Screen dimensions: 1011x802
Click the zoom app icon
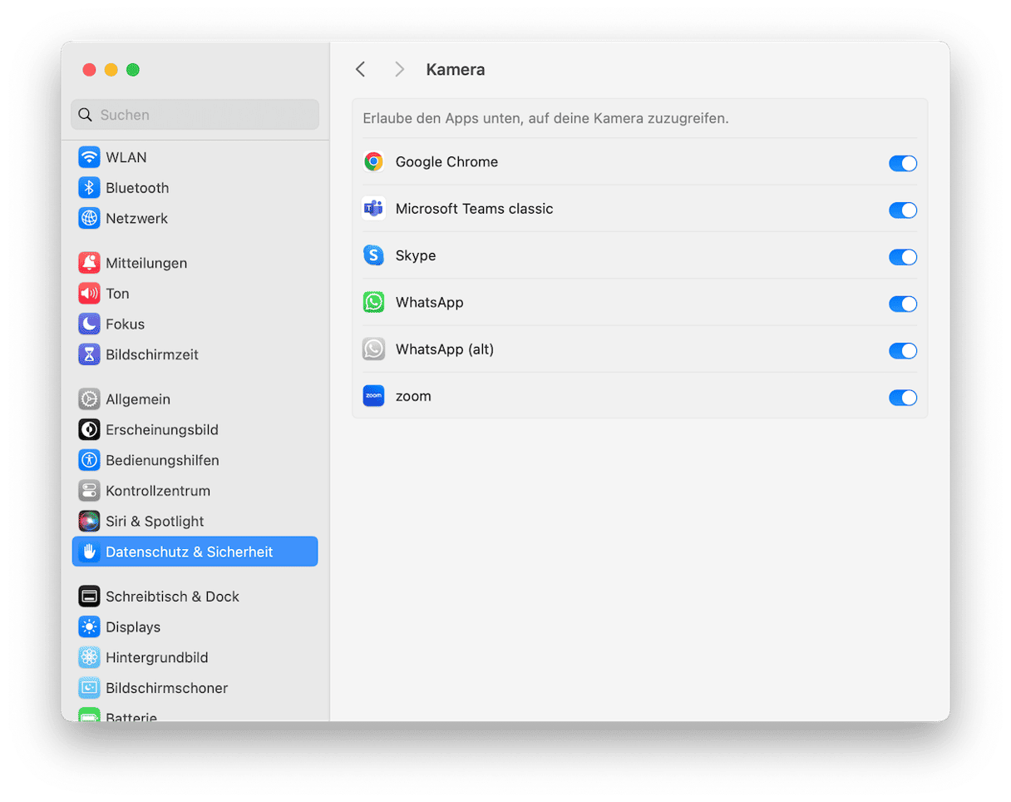(x=373, y=396)
